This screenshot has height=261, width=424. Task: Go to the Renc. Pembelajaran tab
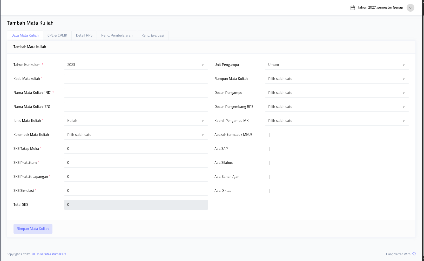pyautogui.click(x=117, y=36)
